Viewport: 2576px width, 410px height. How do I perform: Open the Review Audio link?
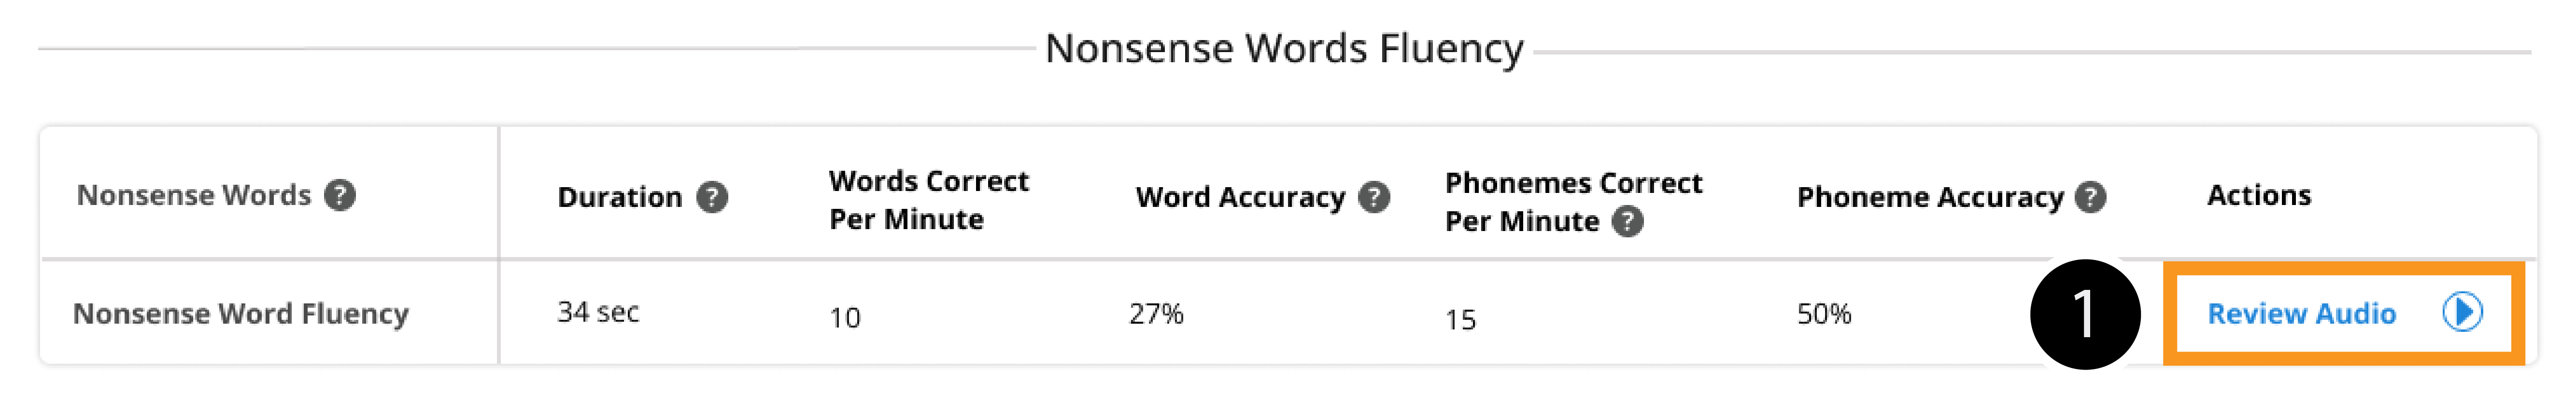(x=2301, y=314)
